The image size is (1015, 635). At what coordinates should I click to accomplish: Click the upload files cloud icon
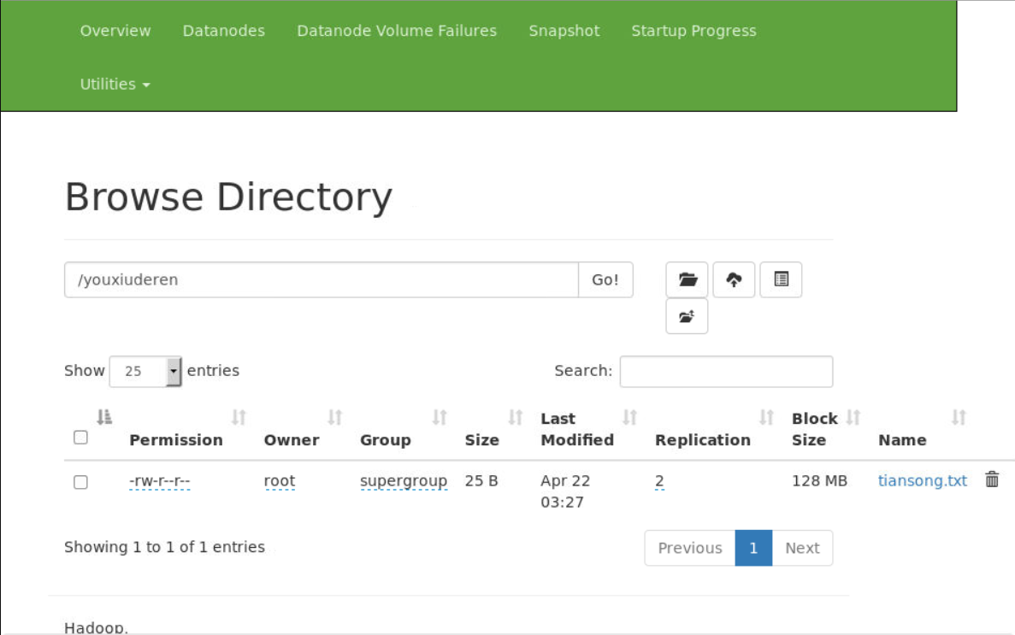click(x=734, y=279)
